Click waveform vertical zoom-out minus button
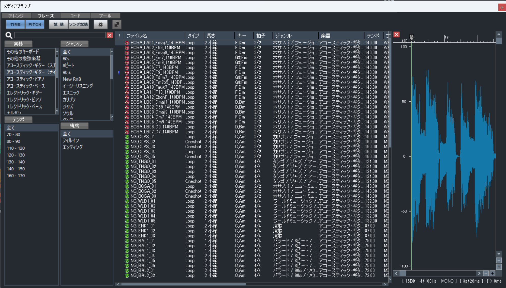The height and width of the screenshot is (288, 506). click(499, 261)
